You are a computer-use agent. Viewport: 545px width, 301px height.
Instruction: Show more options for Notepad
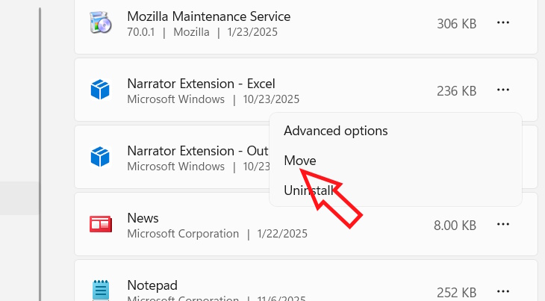click(503, 291)
